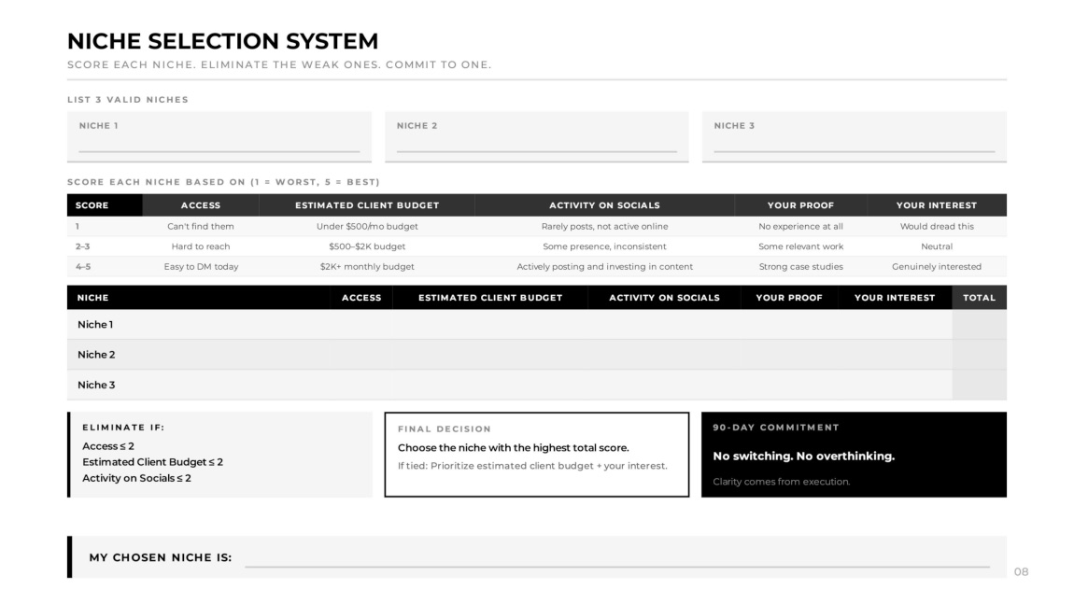Click the 'Can't find them' cell
Image resolution: width=1074 pixels, height=604 pixels.
(201, 226)
